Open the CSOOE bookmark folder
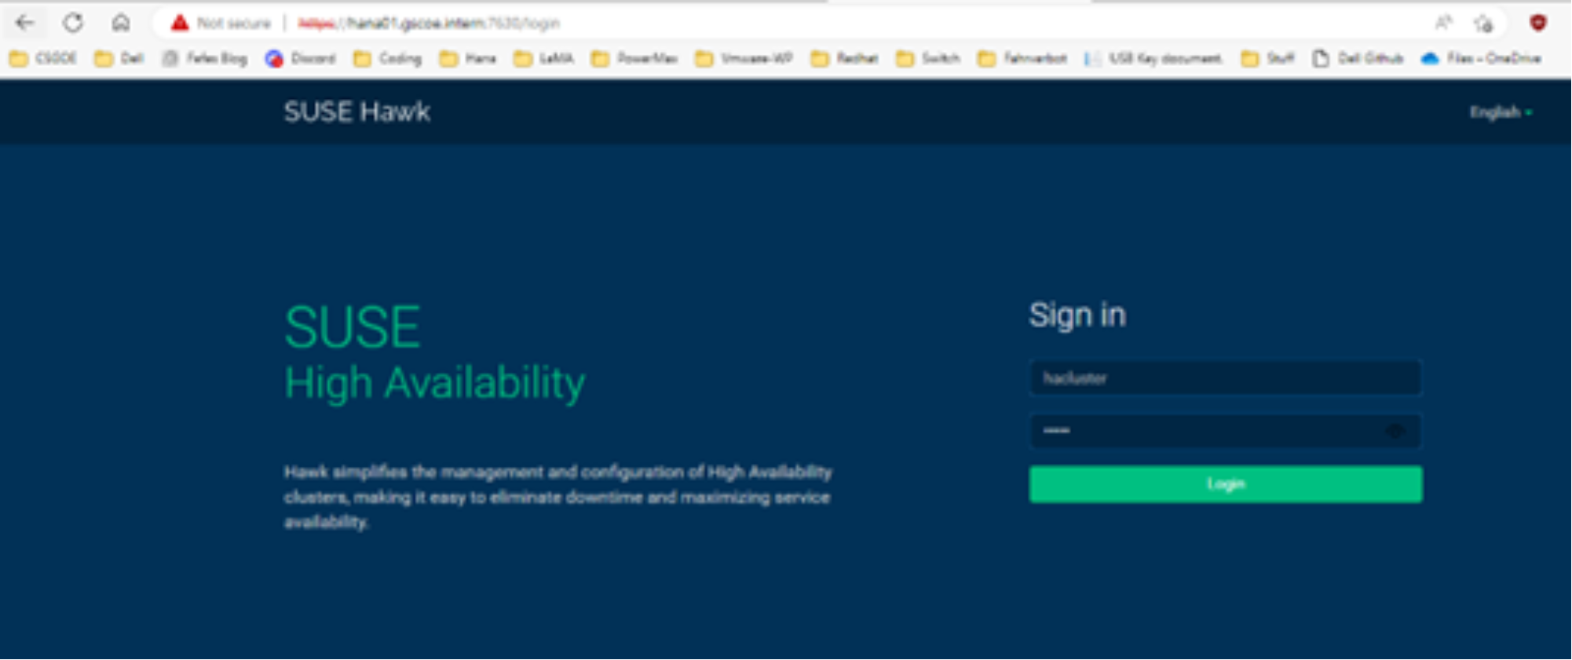 click(x=43, y=58)
